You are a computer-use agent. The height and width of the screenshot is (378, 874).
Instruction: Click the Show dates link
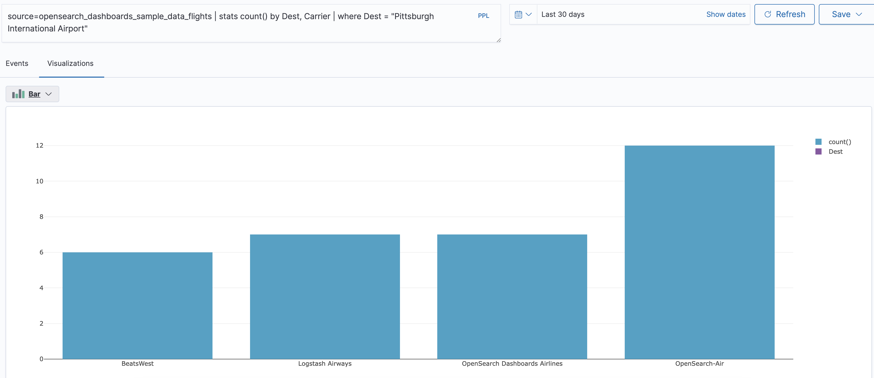(726, 14)
